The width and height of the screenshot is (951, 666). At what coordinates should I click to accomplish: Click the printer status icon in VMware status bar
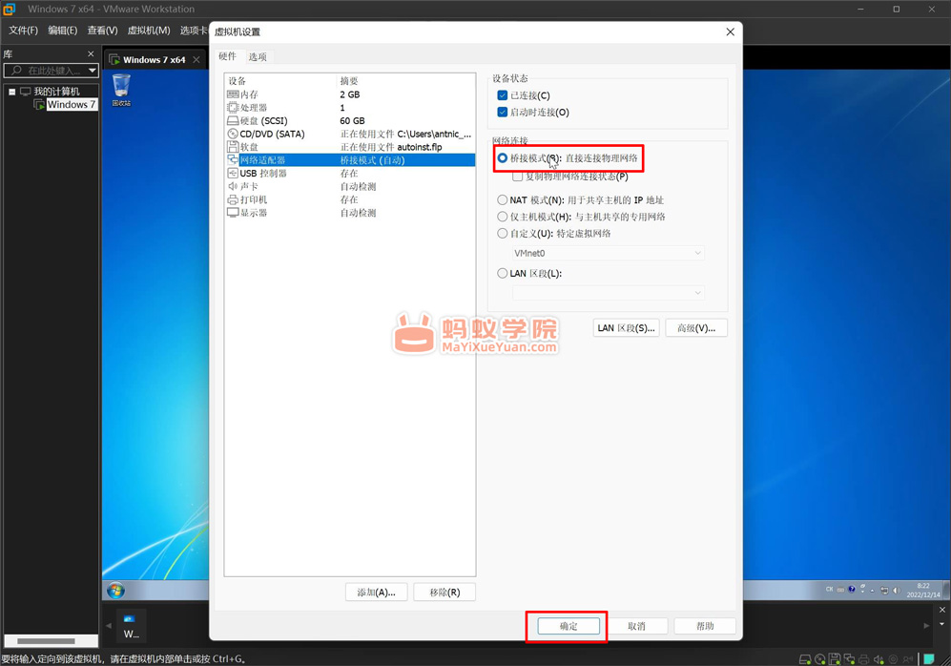click(x=863, y=658)
